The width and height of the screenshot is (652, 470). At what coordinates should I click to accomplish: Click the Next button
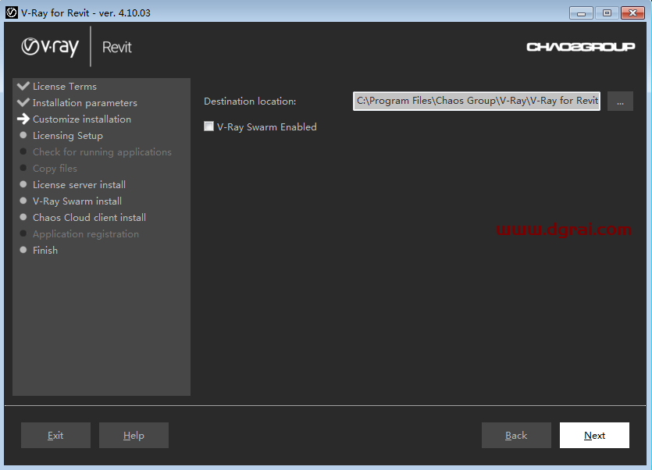[594, 435]
